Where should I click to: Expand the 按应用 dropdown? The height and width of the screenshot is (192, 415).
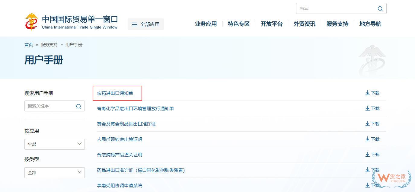55,144
